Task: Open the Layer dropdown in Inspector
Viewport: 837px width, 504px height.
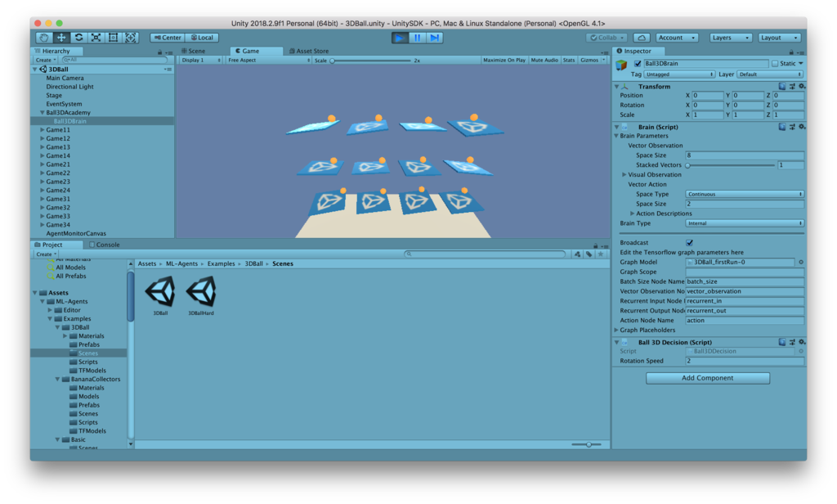Action: click(x=770, y=74)
